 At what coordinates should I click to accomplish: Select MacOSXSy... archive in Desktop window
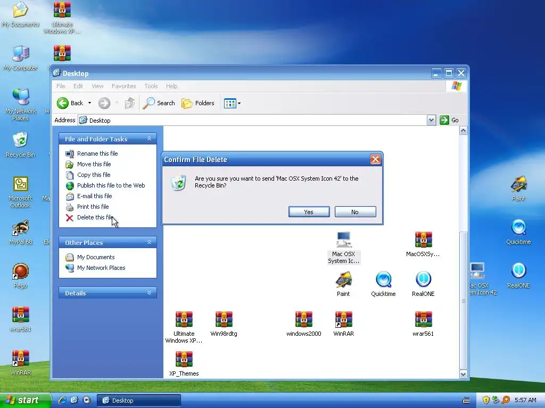[423, 244]
